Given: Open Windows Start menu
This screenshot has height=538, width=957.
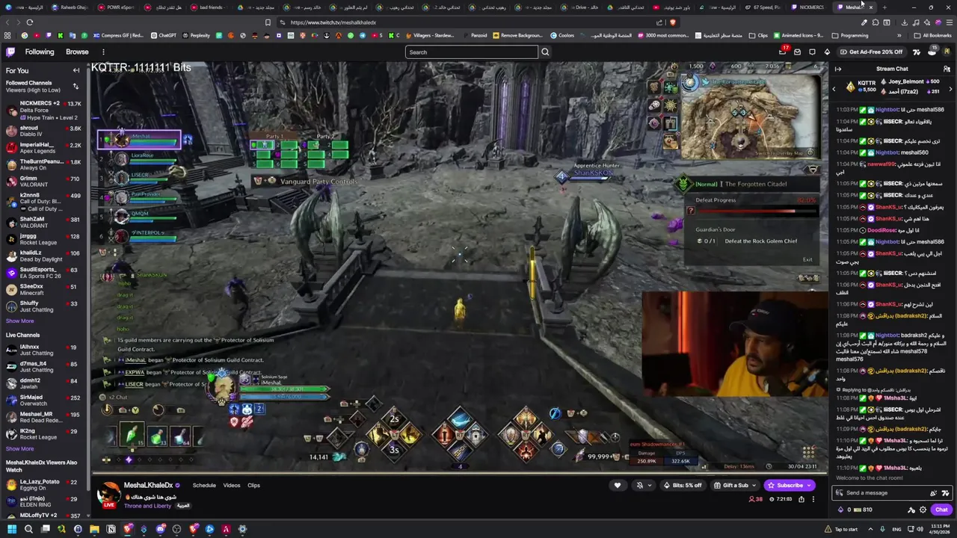Looking at the screenshot, I should pyautogui.click(x=10, y=529).
